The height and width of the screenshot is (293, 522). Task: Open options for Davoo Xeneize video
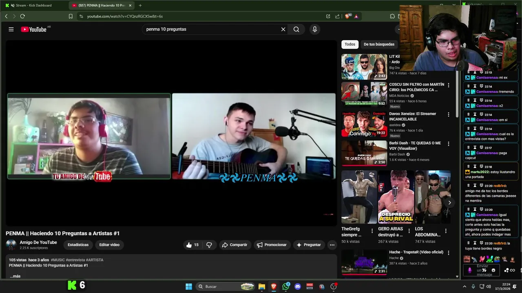[x=449, y=115]
